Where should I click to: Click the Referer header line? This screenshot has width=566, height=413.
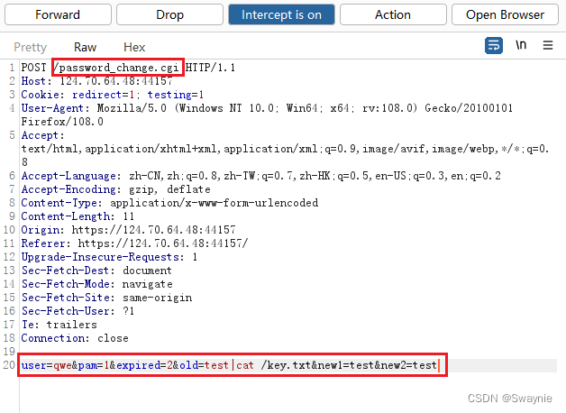tap(134, 243)
